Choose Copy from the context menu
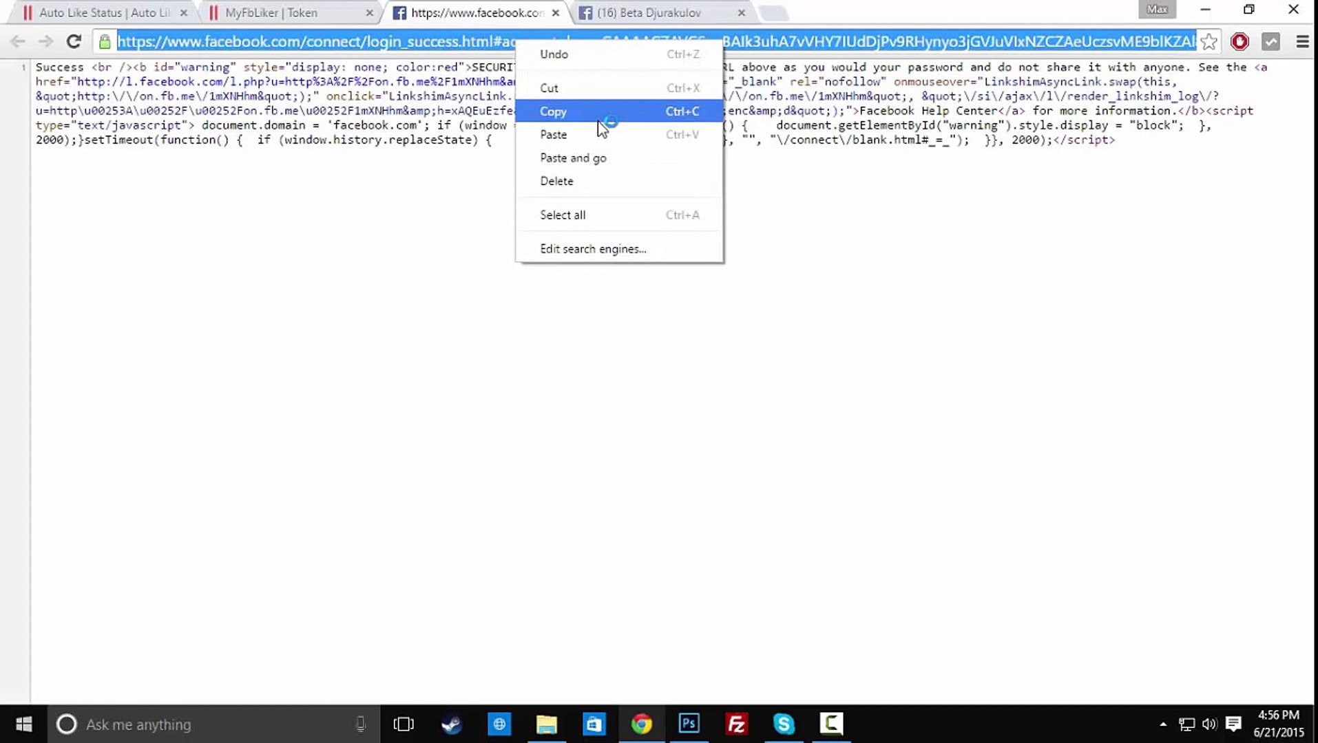 [619, 111]
